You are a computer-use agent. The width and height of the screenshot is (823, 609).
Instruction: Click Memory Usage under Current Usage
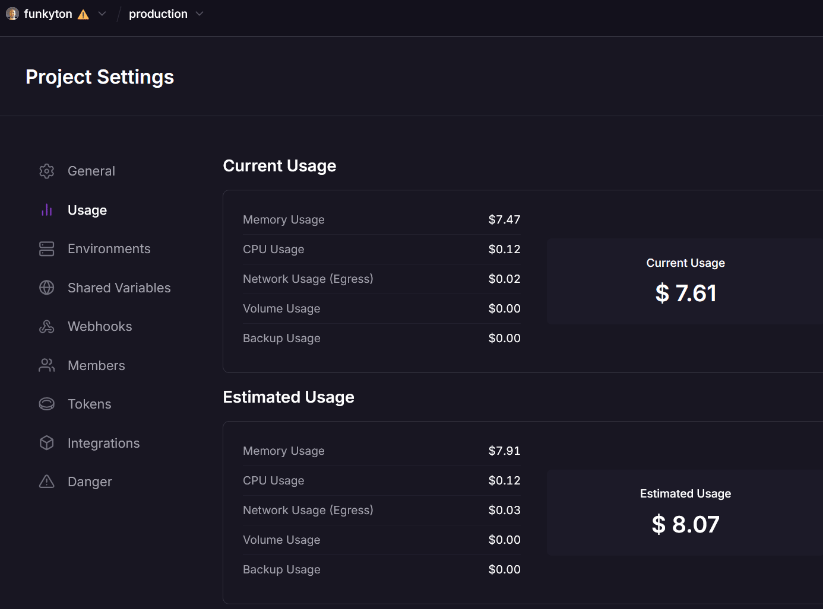(284, 219)
